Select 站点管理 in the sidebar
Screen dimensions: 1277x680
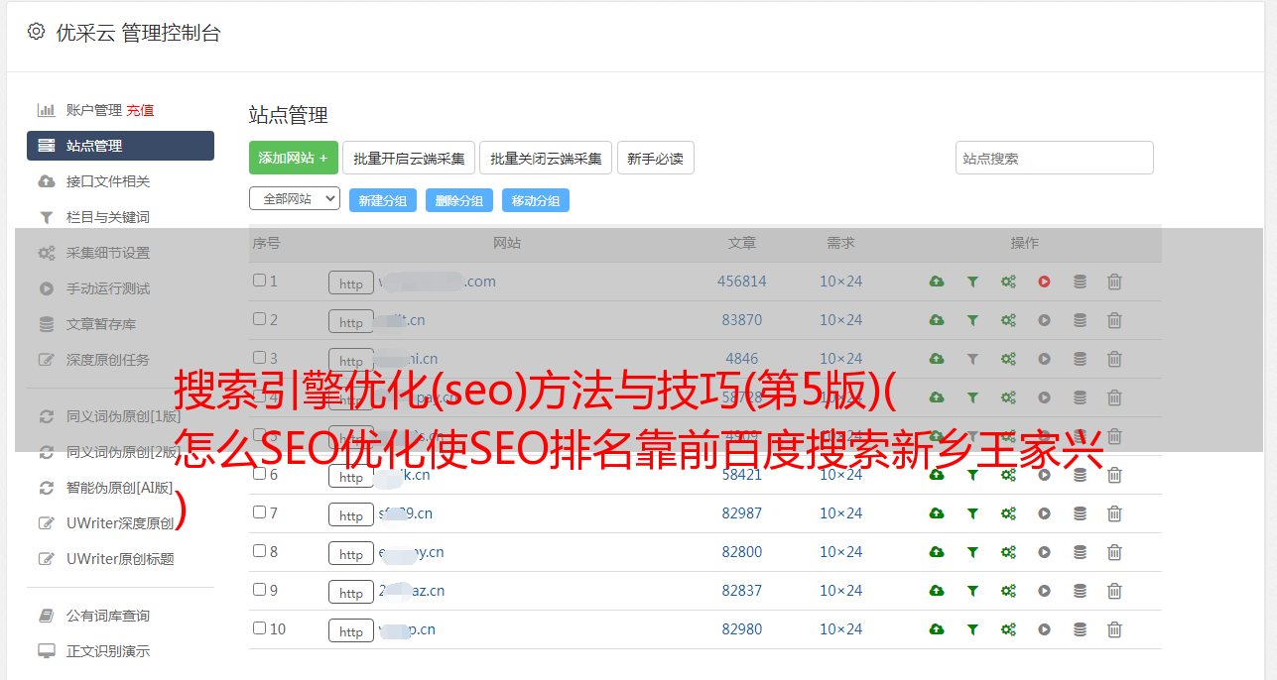tap(120, 146)
